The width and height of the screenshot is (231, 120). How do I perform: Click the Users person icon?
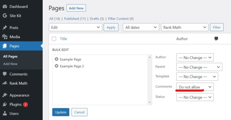click(5, 114)
